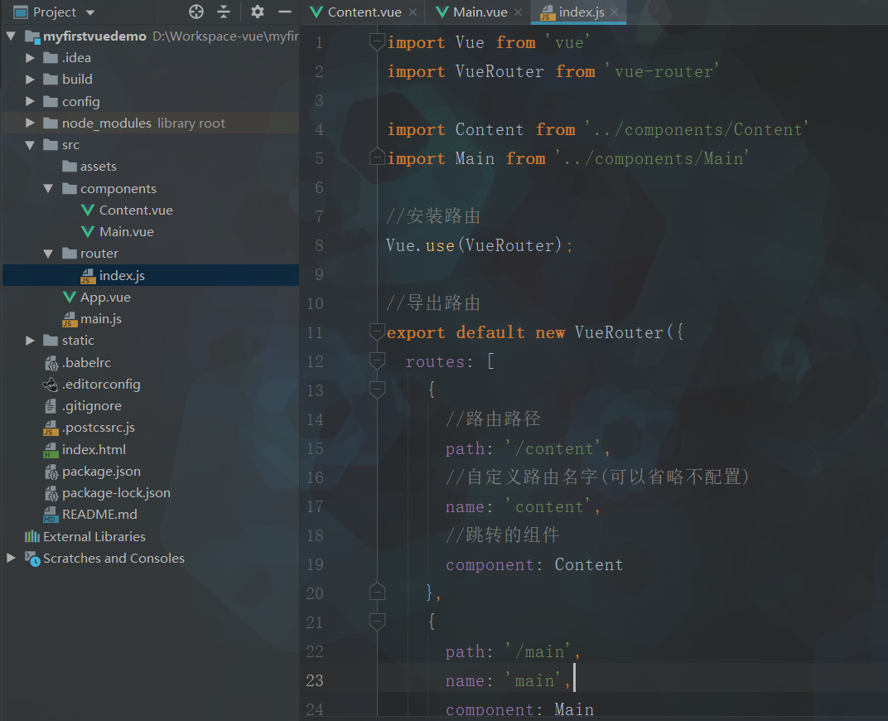Viewport: 888px width, 721px height.
Task: Open Main.vue in the project tree
Action: coord(126,232)
